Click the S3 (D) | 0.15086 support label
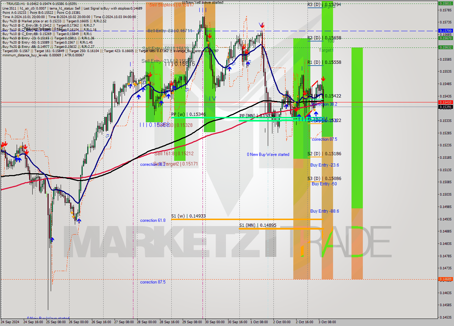The image size is (454, 326). point(324,178)
